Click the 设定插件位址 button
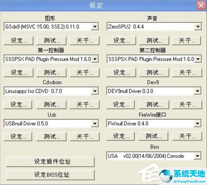 coord(50,162)
